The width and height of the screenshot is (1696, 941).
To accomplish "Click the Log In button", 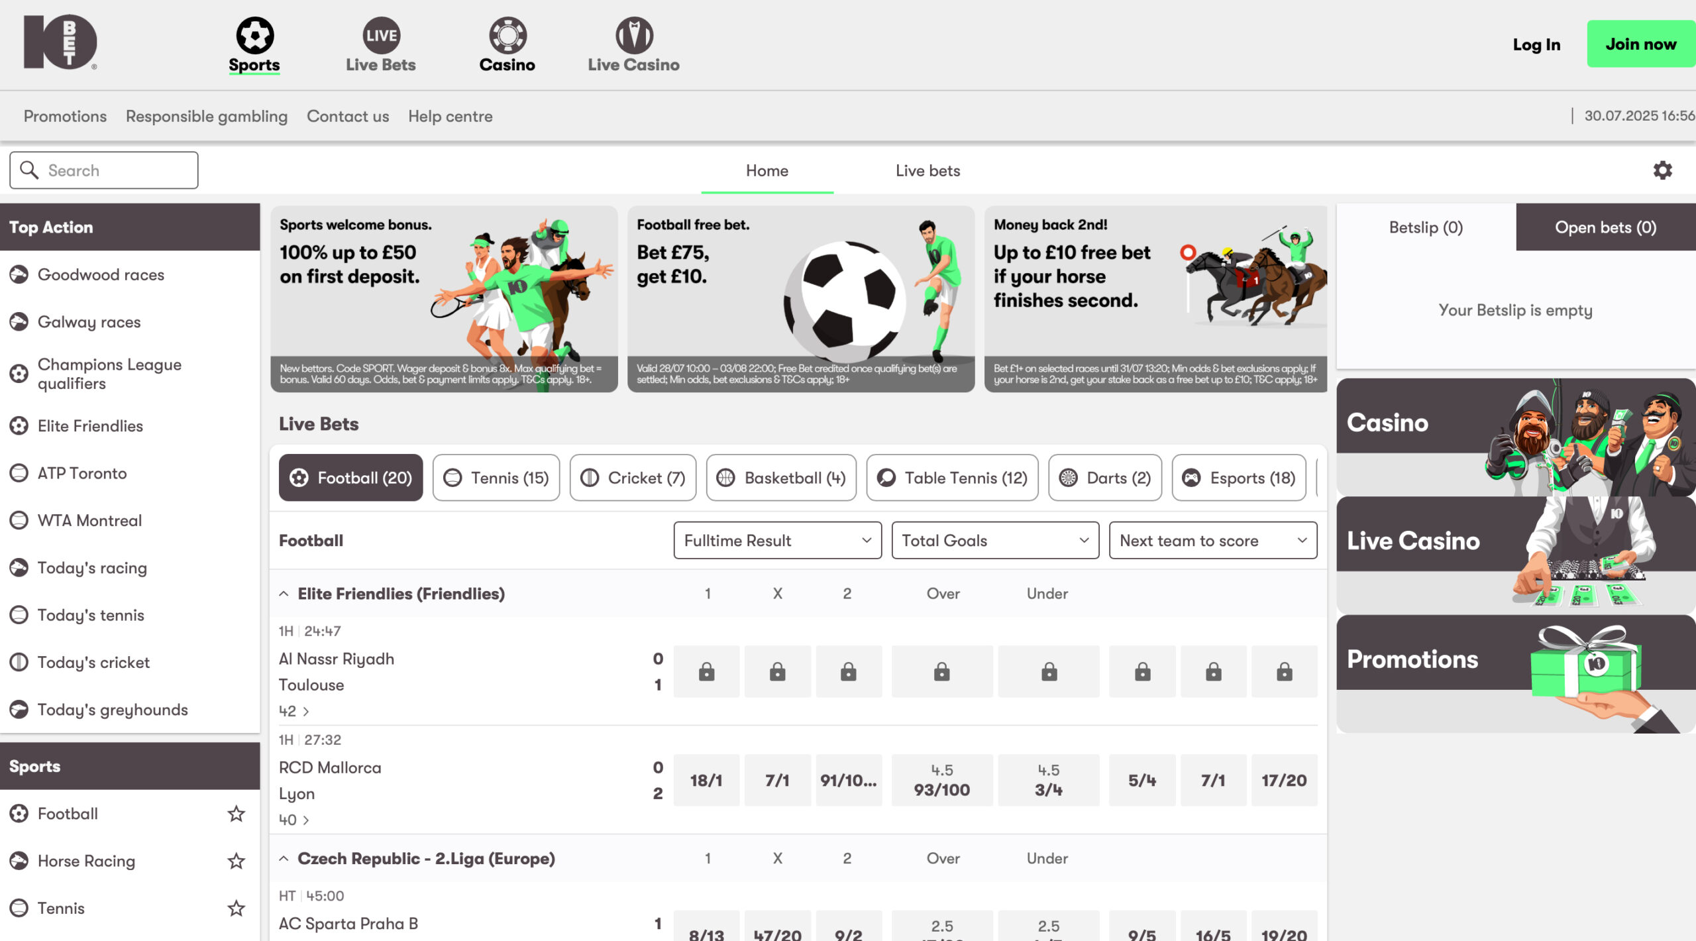I will coord(1536,44).
